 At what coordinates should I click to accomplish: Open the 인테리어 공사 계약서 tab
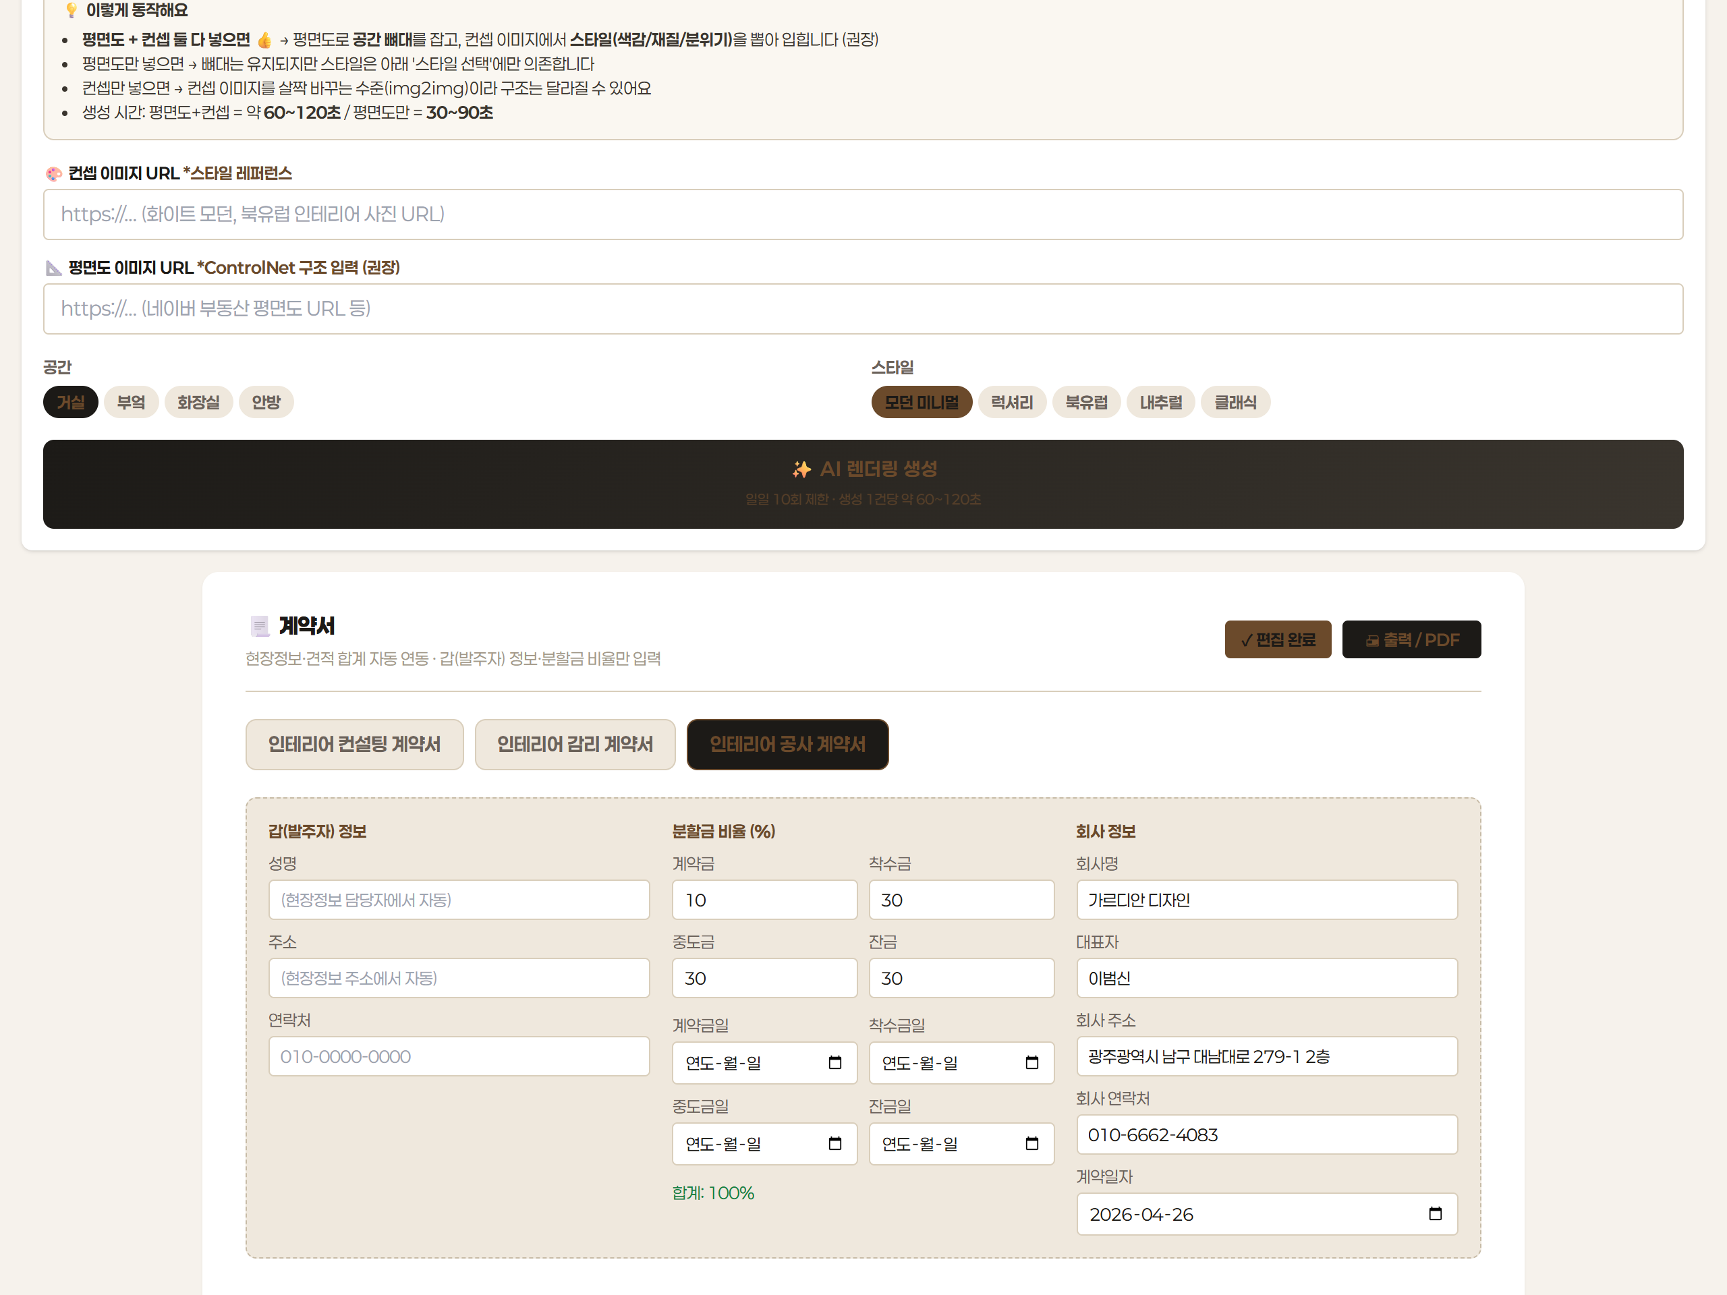(787, 744)
